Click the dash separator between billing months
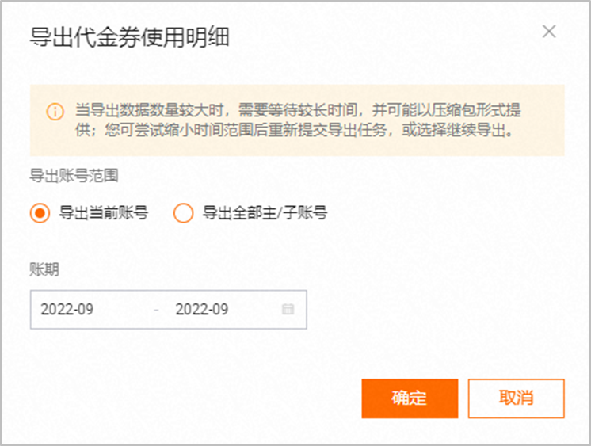Viewport: 591px width, 446px height. (x=156, y=310)
